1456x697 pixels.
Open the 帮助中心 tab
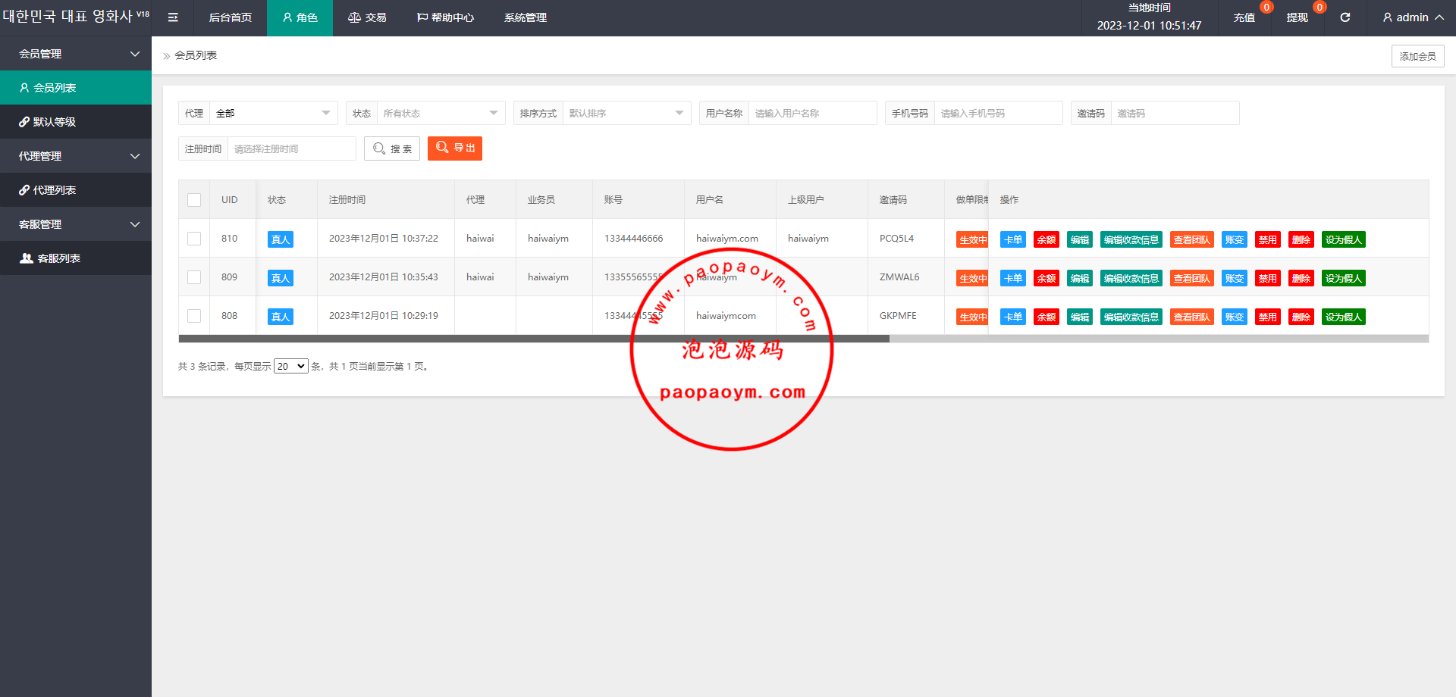point(445,17)
